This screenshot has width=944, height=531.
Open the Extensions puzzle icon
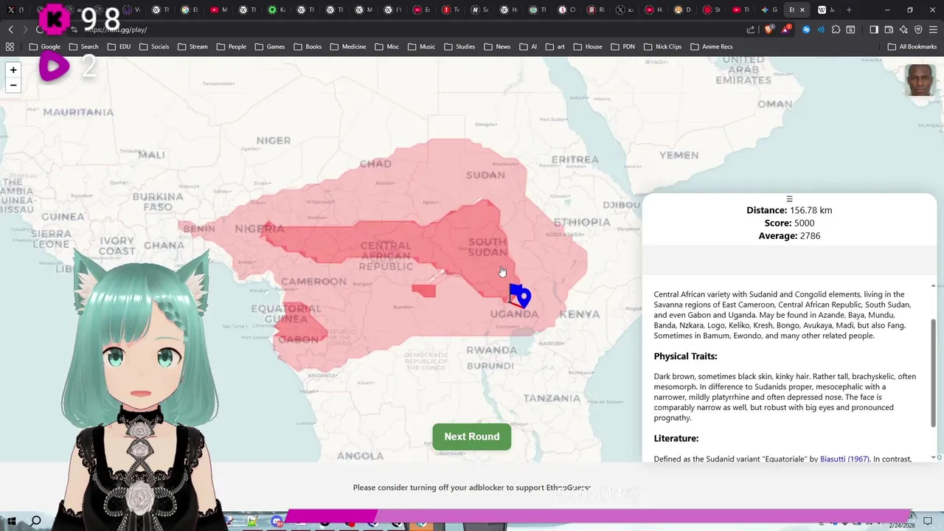point(836,29)
